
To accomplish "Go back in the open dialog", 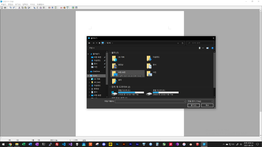I will click(89, 43).
